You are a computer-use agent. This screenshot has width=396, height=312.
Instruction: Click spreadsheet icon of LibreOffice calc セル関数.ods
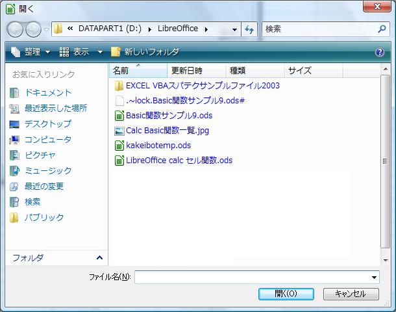tap(119, 161)
